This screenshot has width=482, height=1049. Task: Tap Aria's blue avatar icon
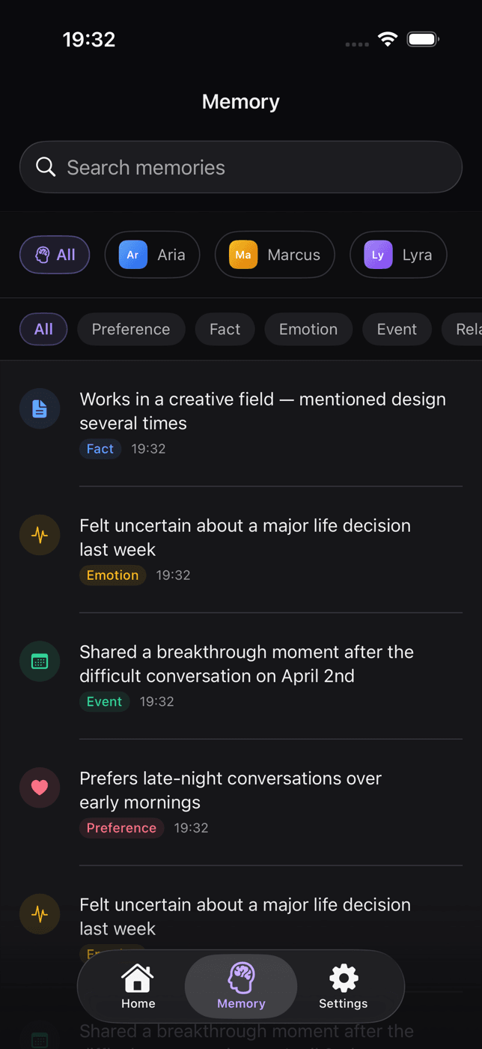(132, 255)
